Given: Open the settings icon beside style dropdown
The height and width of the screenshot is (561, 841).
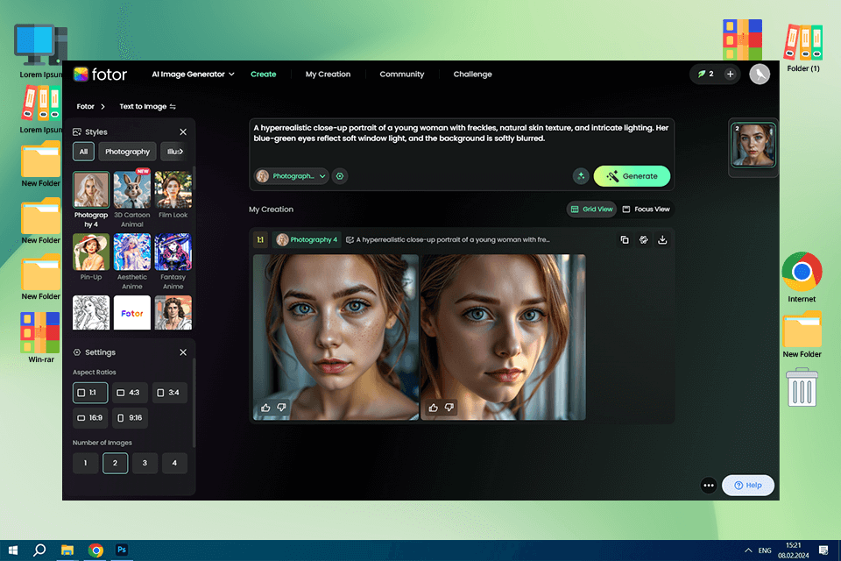Looking at the screenshot, I should click(340, 176).
